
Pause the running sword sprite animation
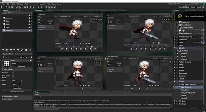(153, 43)
